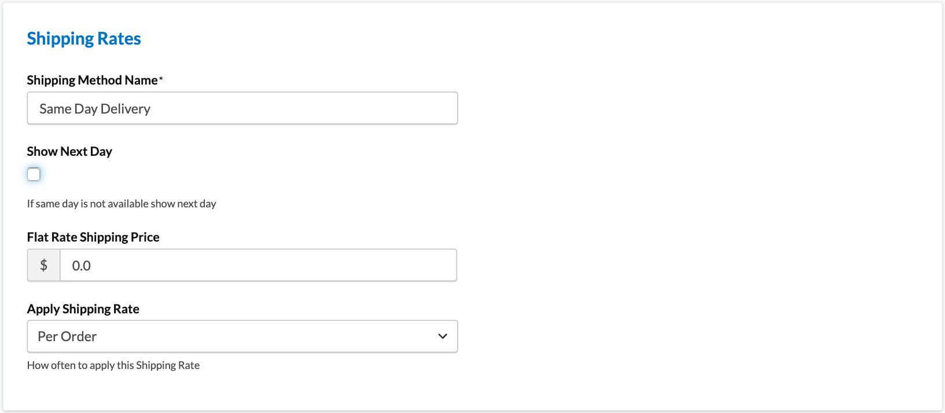Click the Shipping Method Name label
945x413 pixels.
point(92,81)
